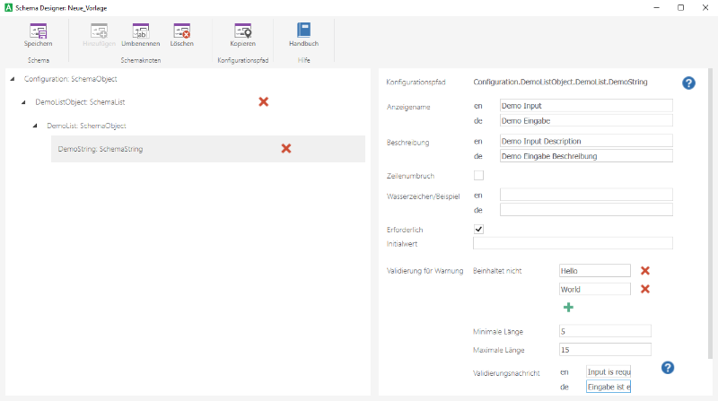The height and width of the screenshot is (401, 718).
Task: Open help for Validierungsnachricht
Action: [667, 368]
